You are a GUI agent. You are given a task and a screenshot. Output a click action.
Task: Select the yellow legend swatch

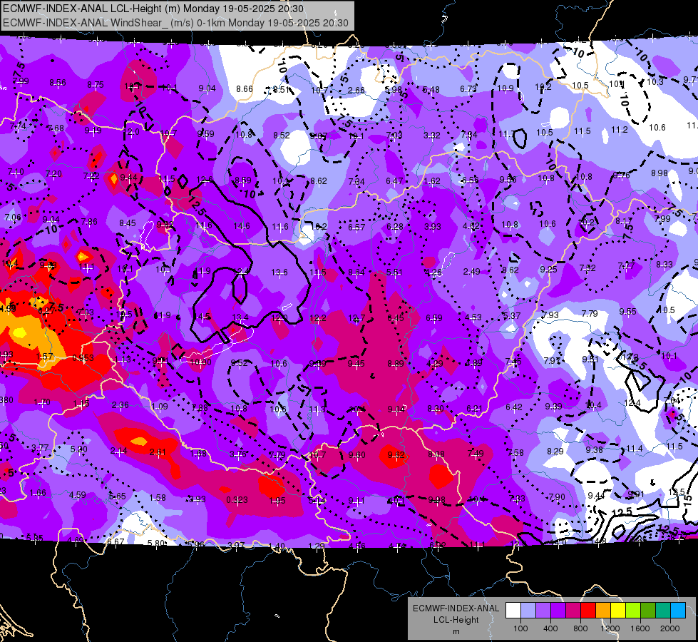pos(618,611)
